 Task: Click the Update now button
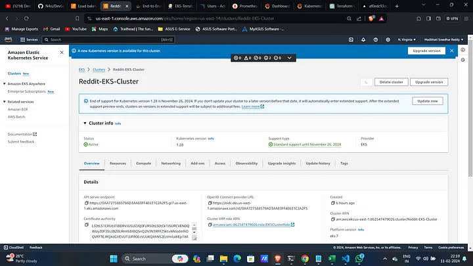428,101
